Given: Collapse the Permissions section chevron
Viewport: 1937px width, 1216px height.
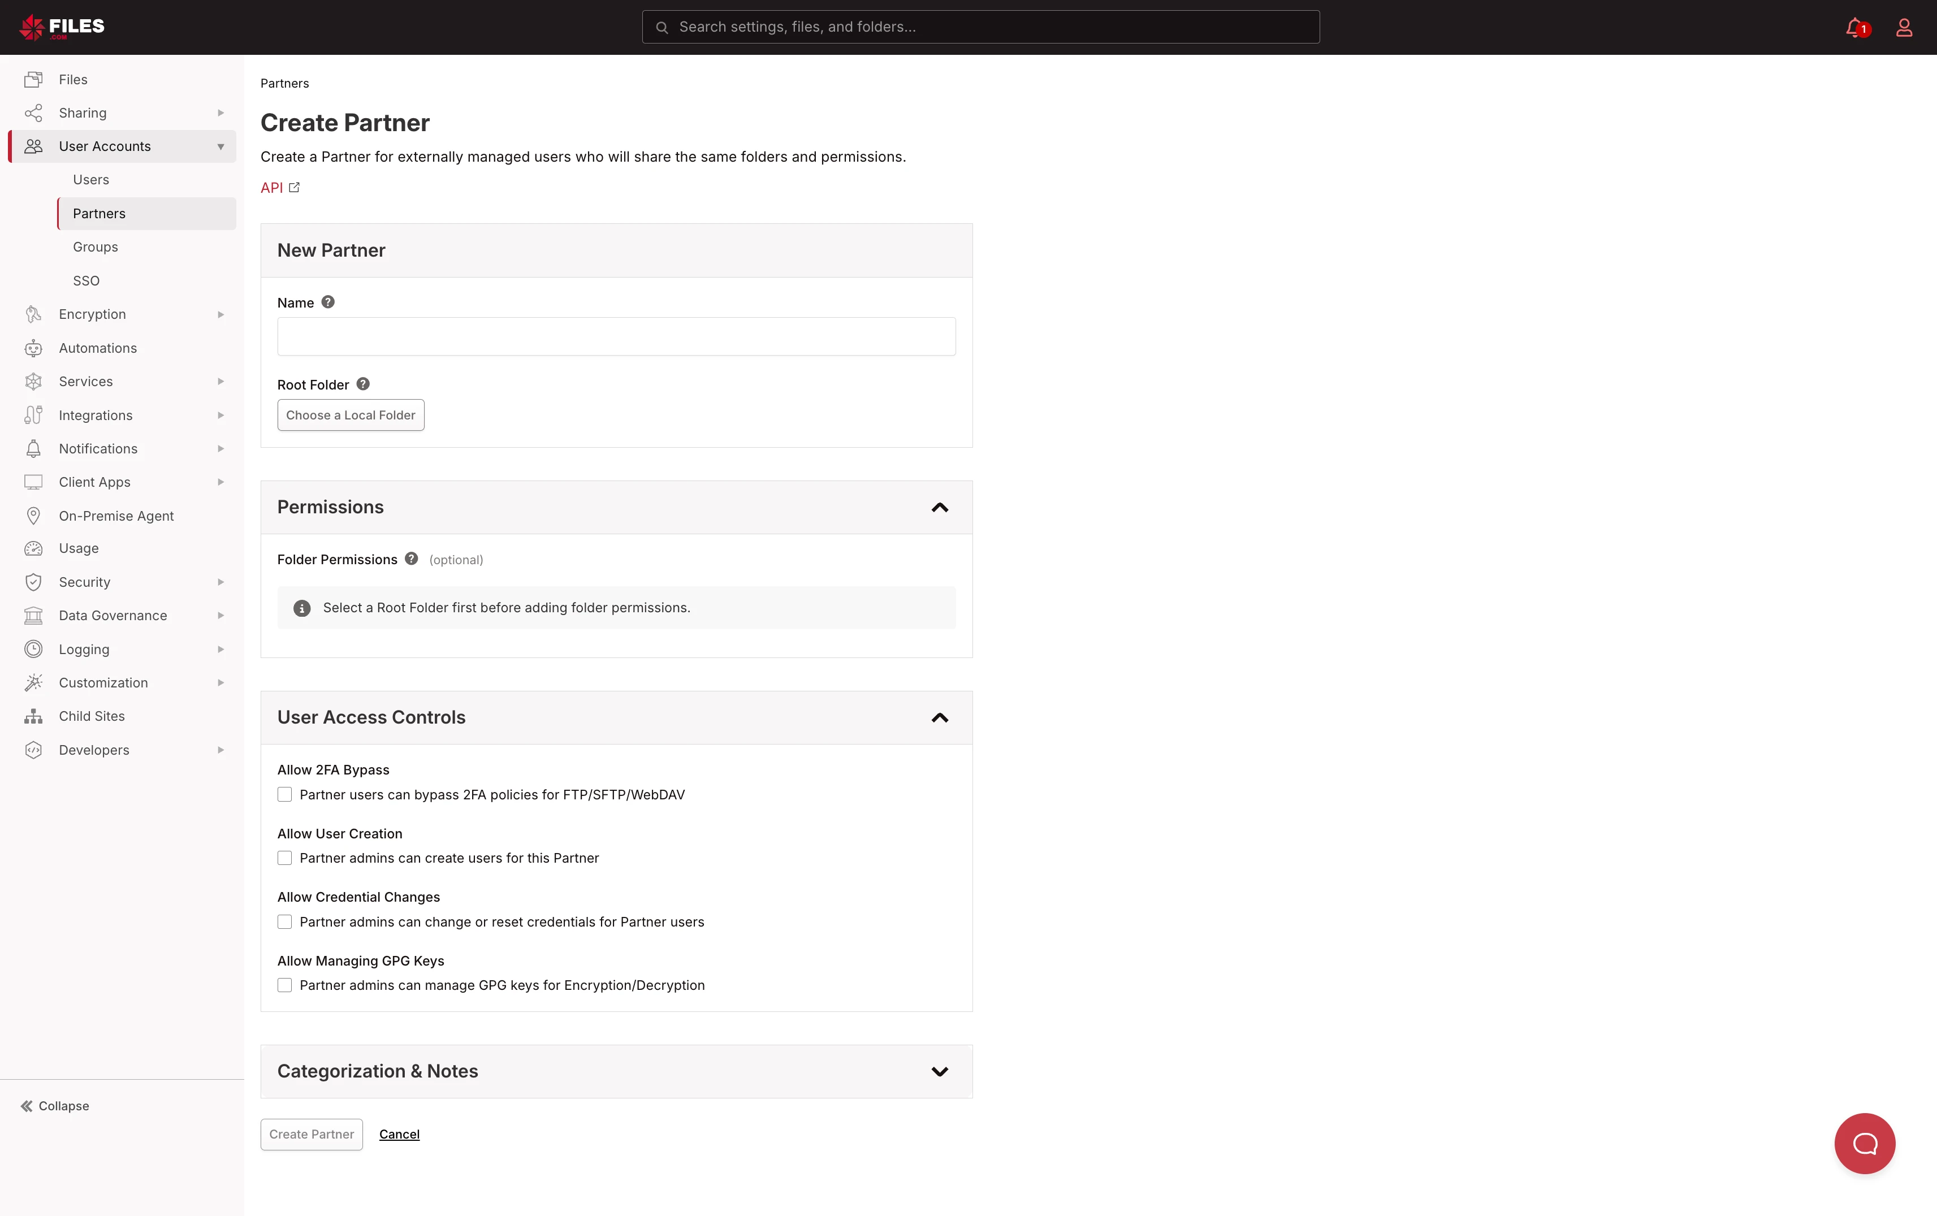Looking at the screenshot, I should pyautogui.click(x=940, y=508).
